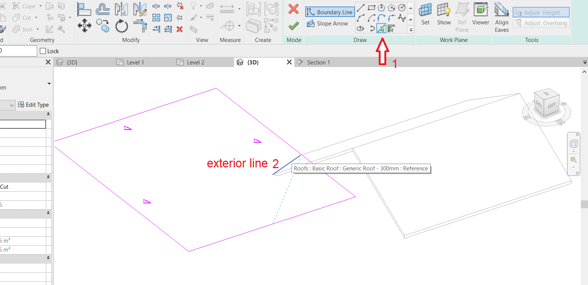Select the Line draw tool
588x285 pixels.
pos(360,7)
